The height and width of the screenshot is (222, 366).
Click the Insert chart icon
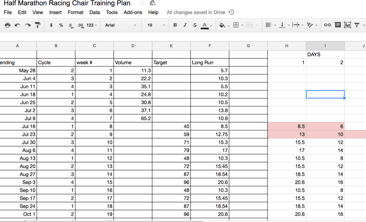tap(347, 25)
